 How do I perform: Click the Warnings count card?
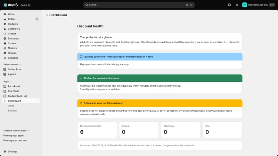[x=181, y=130]
